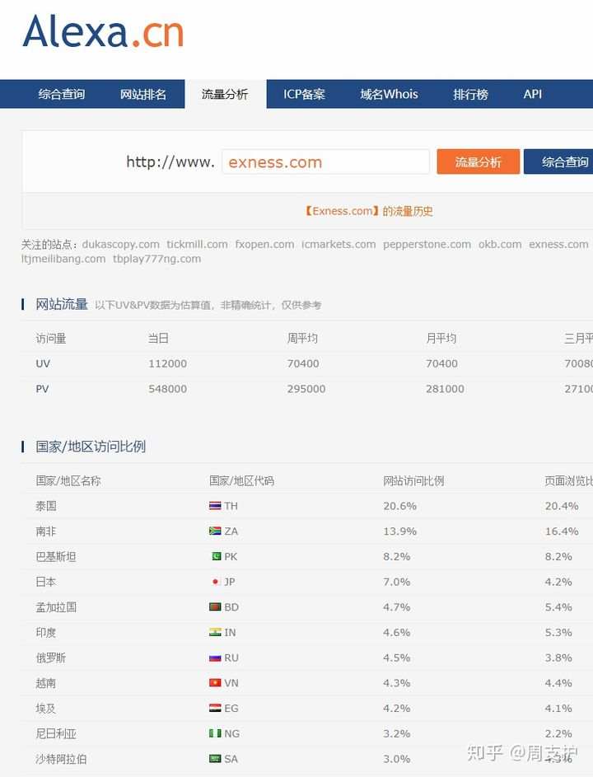Click the 国家/地区名称 column header
The image size is (593, 777).
click(68, 480)
